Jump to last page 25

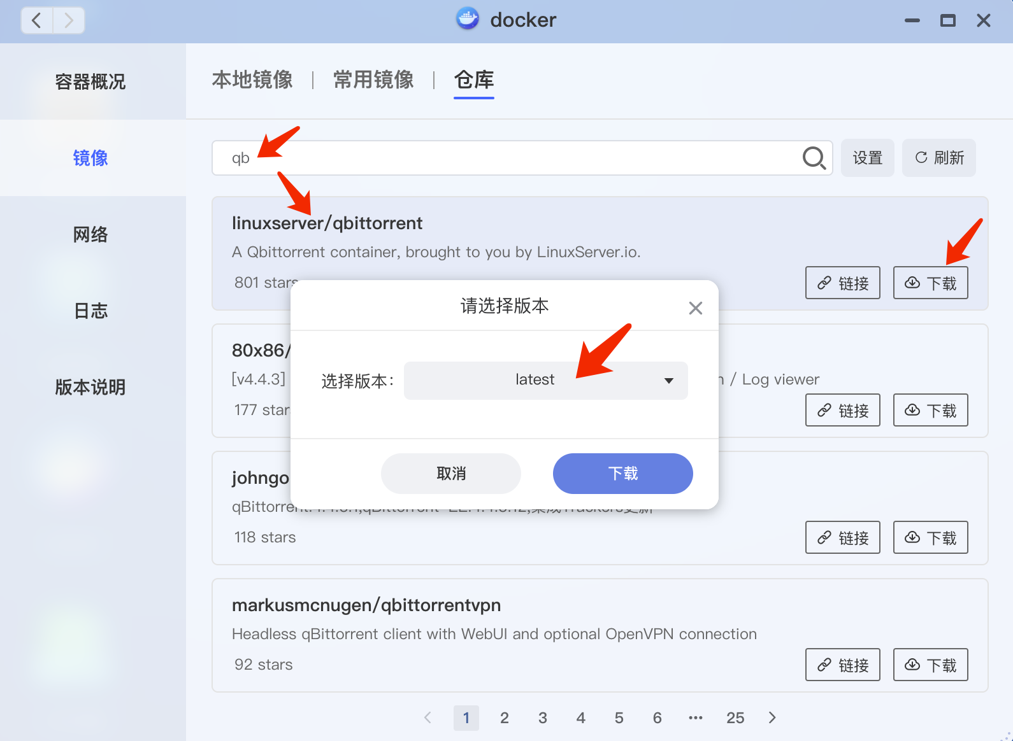click(x=735, y=718)
